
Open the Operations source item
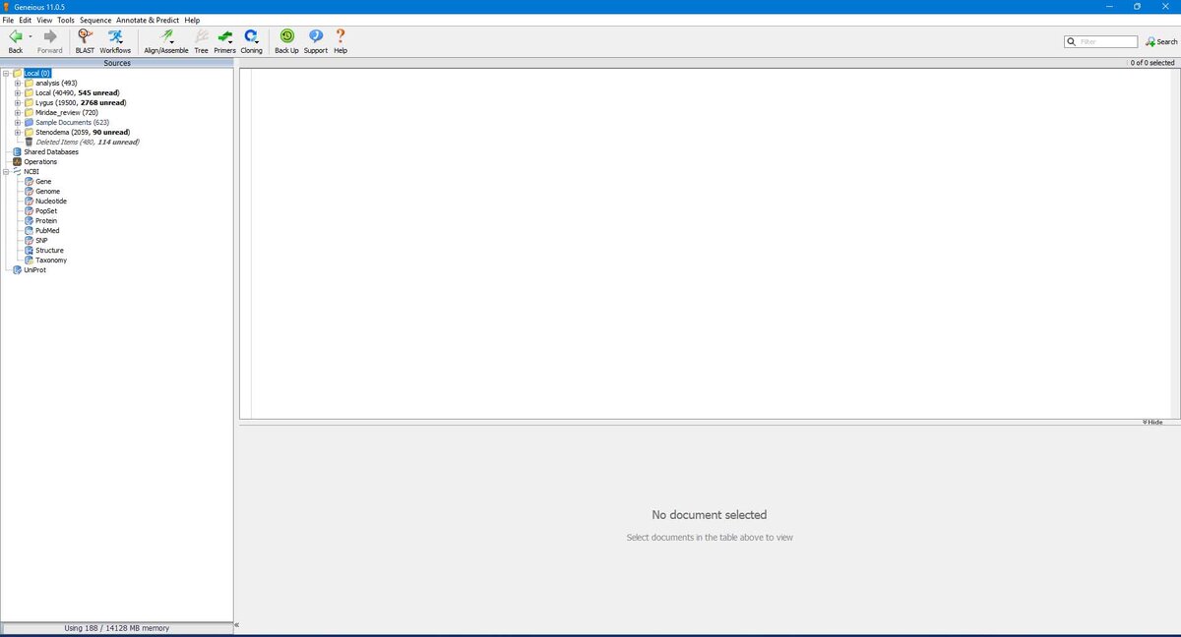[40, 162]
